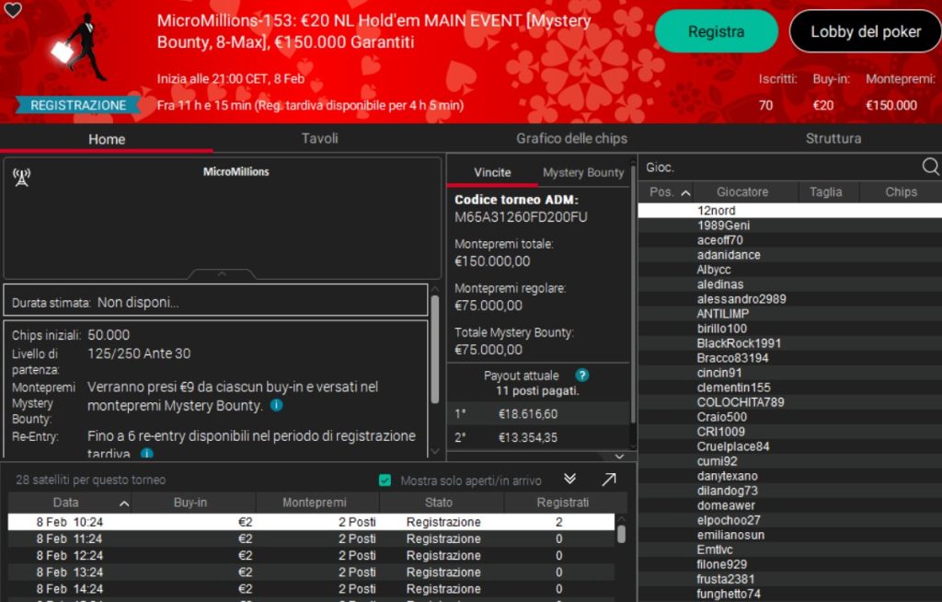Select the 8 Feb 10:24 satellite row

pyautogui.click(x=311, y=522)
